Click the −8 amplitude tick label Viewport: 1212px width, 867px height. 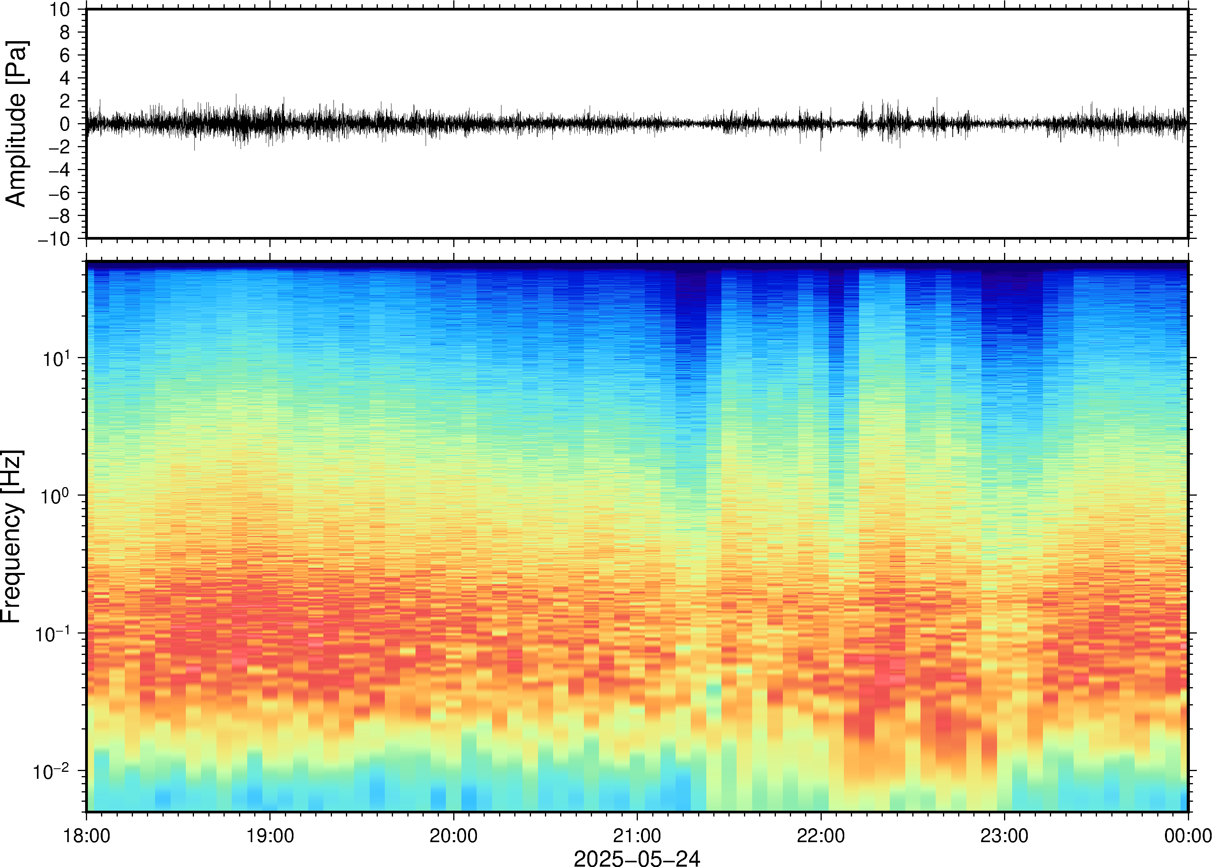pos(59,216)
